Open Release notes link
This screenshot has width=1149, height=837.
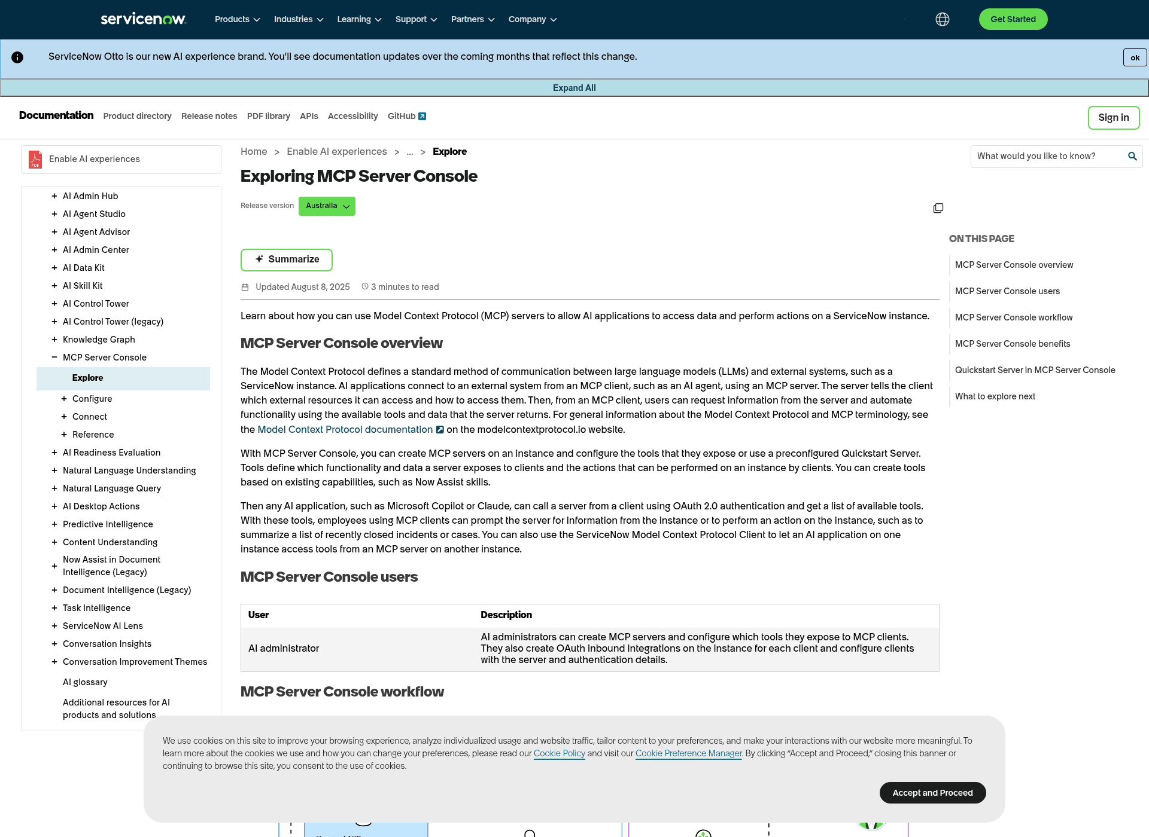tap(209, 116)
